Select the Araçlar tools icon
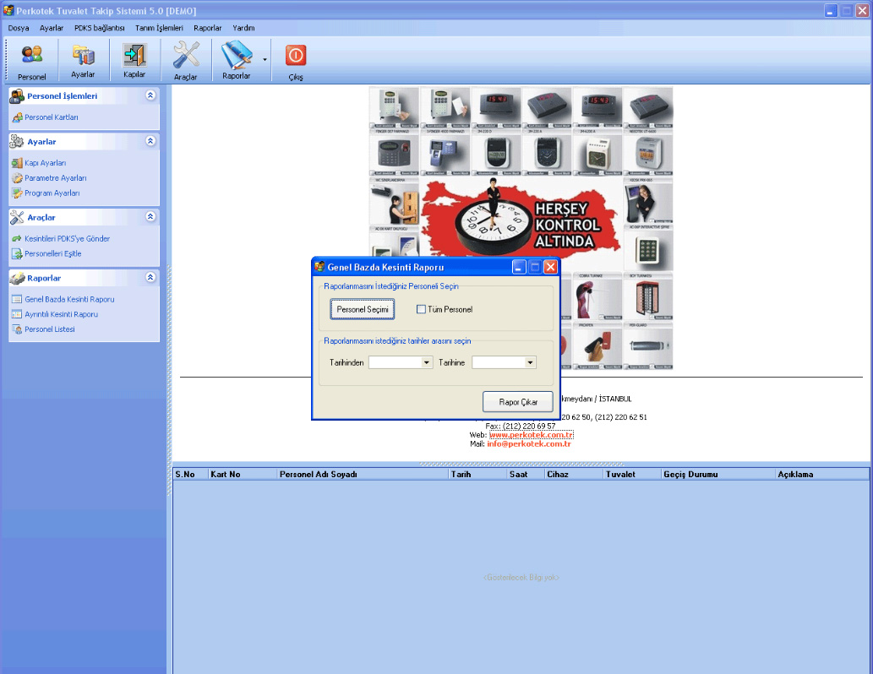 (185, 61)
